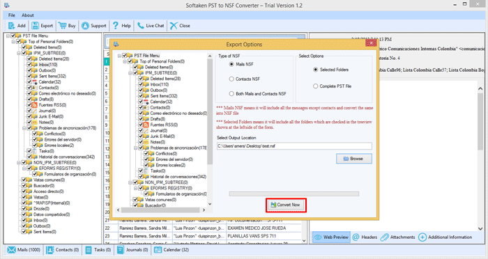Click the Web Preview eye icon
488x259 pixels.
(x=318, y=237)
